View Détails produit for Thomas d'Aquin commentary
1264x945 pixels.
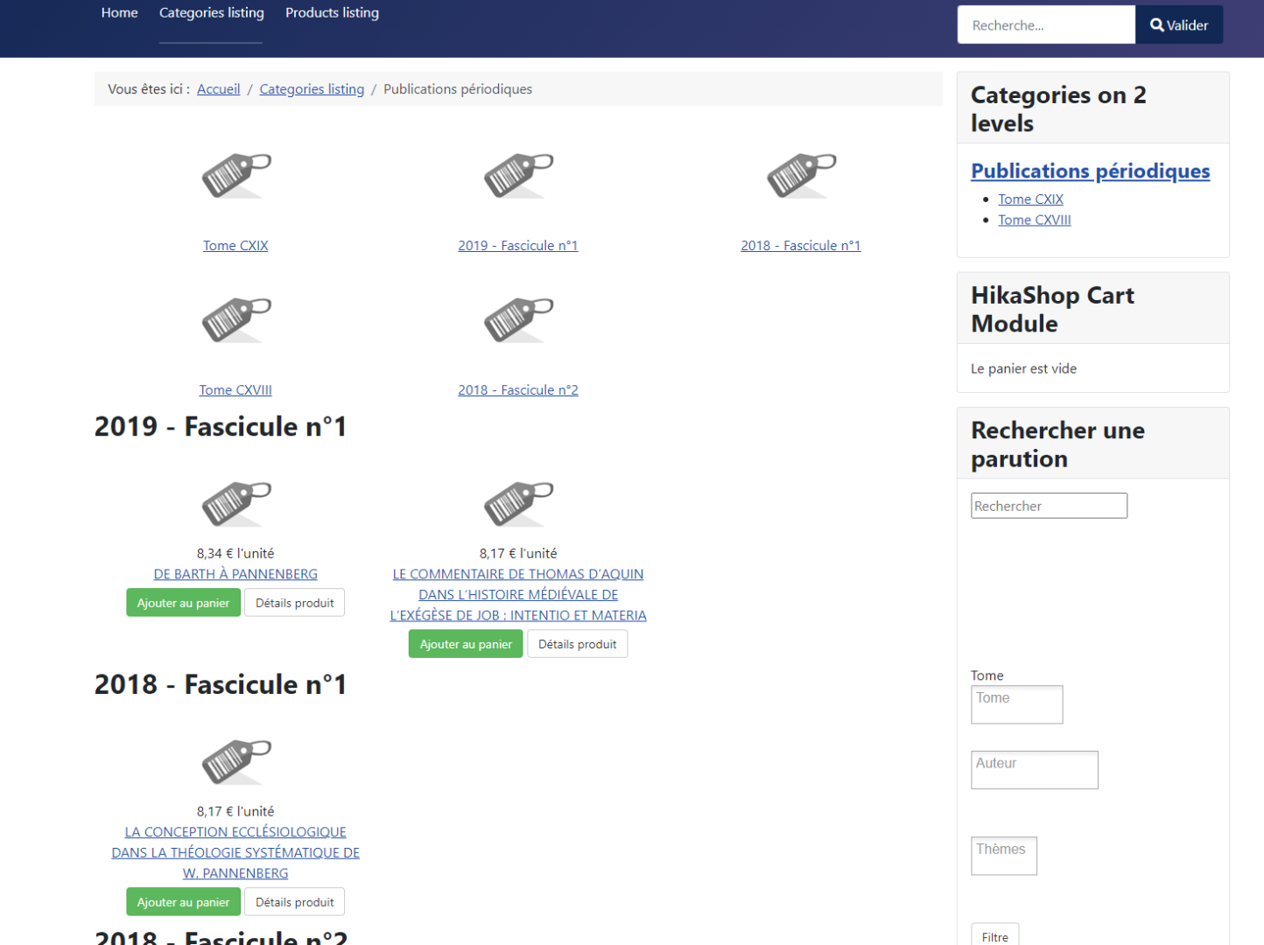tap(577, 644)
